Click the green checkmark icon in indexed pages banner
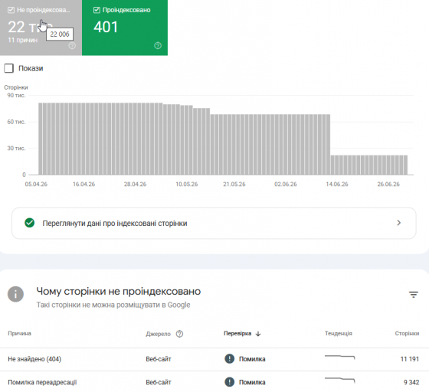This screenshot has width=429, height=392. (x=30, y=223)
